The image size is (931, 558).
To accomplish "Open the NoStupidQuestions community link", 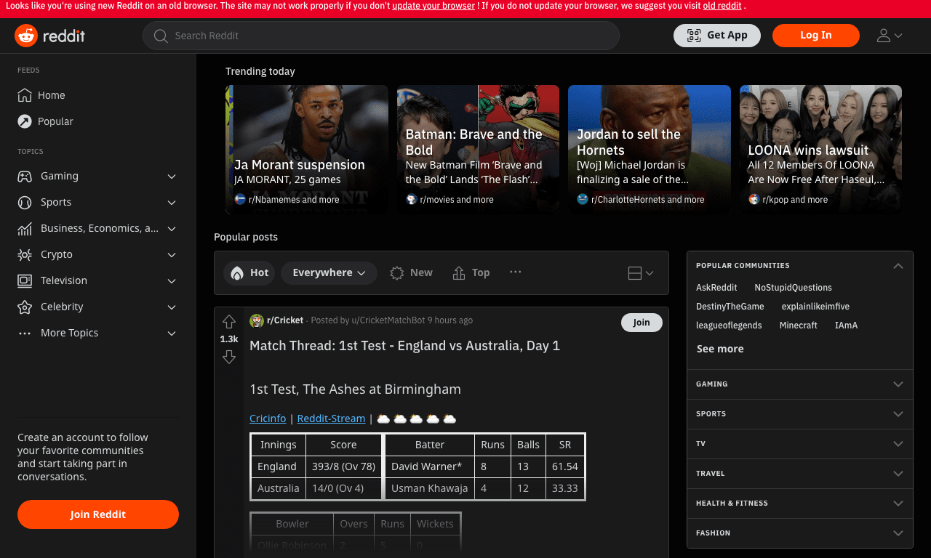I will tap(793, 288).
